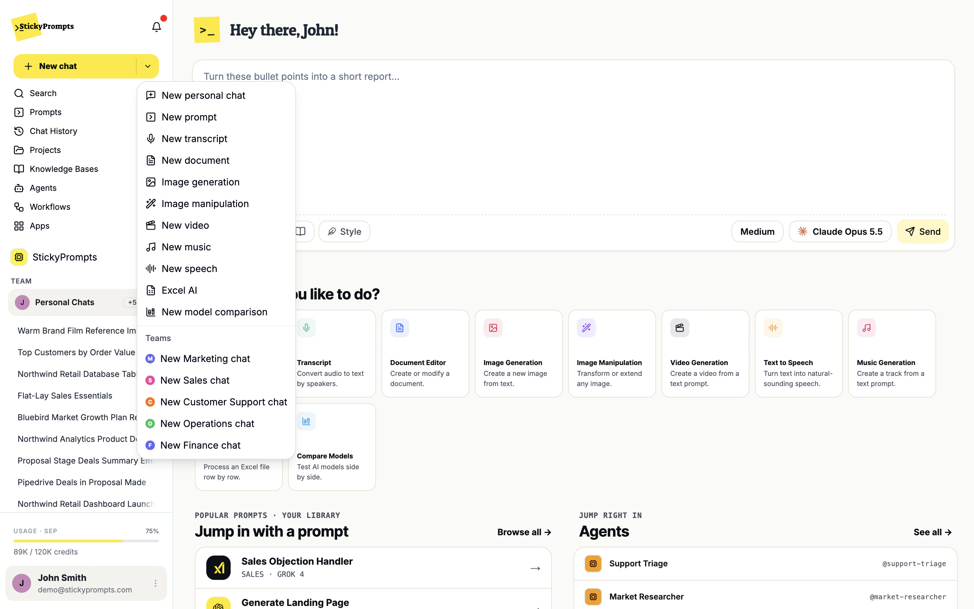Open the Medium effort selector

point(757,232)
